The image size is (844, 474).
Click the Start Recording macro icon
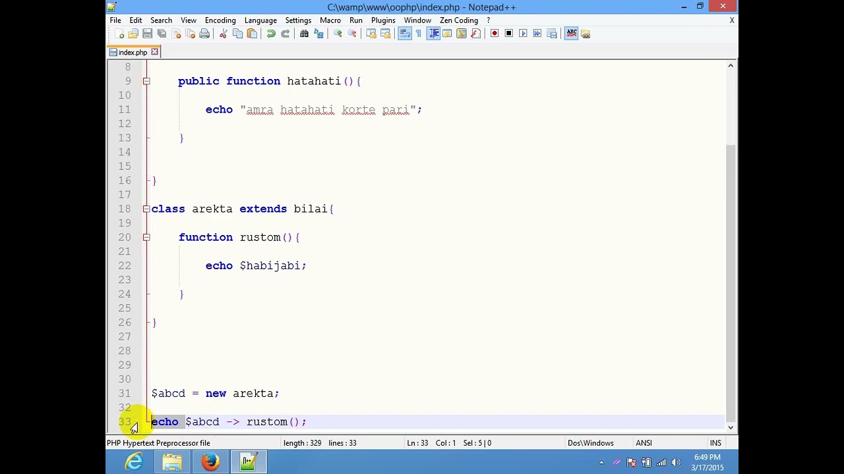(495, 34)
